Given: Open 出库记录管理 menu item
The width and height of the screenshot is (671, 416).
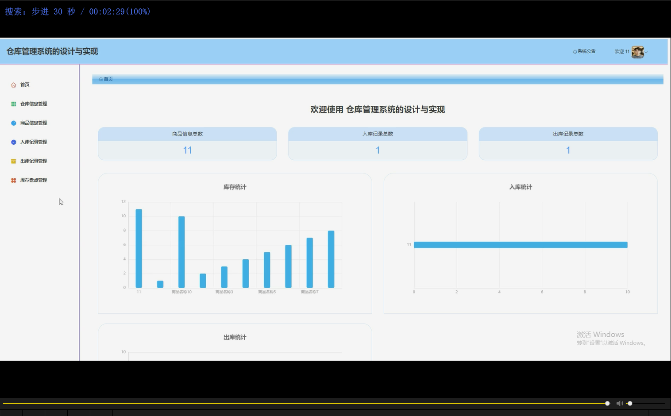Looking at the screenshot, I should [34, 161].
